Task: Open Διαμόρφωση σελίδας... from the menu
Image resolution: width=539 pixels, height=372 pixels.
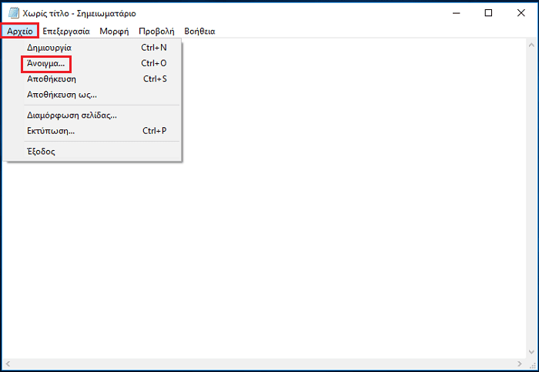Action: (x=92, y=116)
